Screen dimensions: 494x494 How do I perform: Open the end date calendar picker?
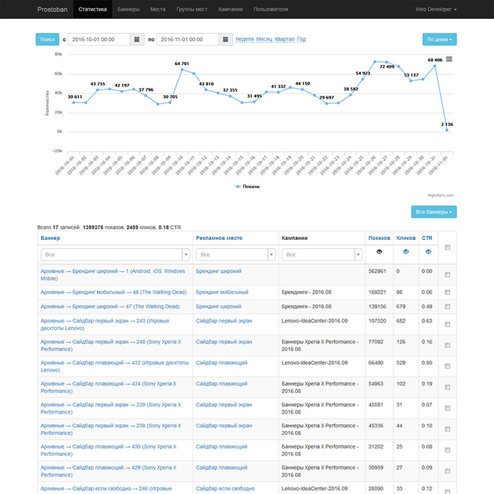[x=227, y=40]
